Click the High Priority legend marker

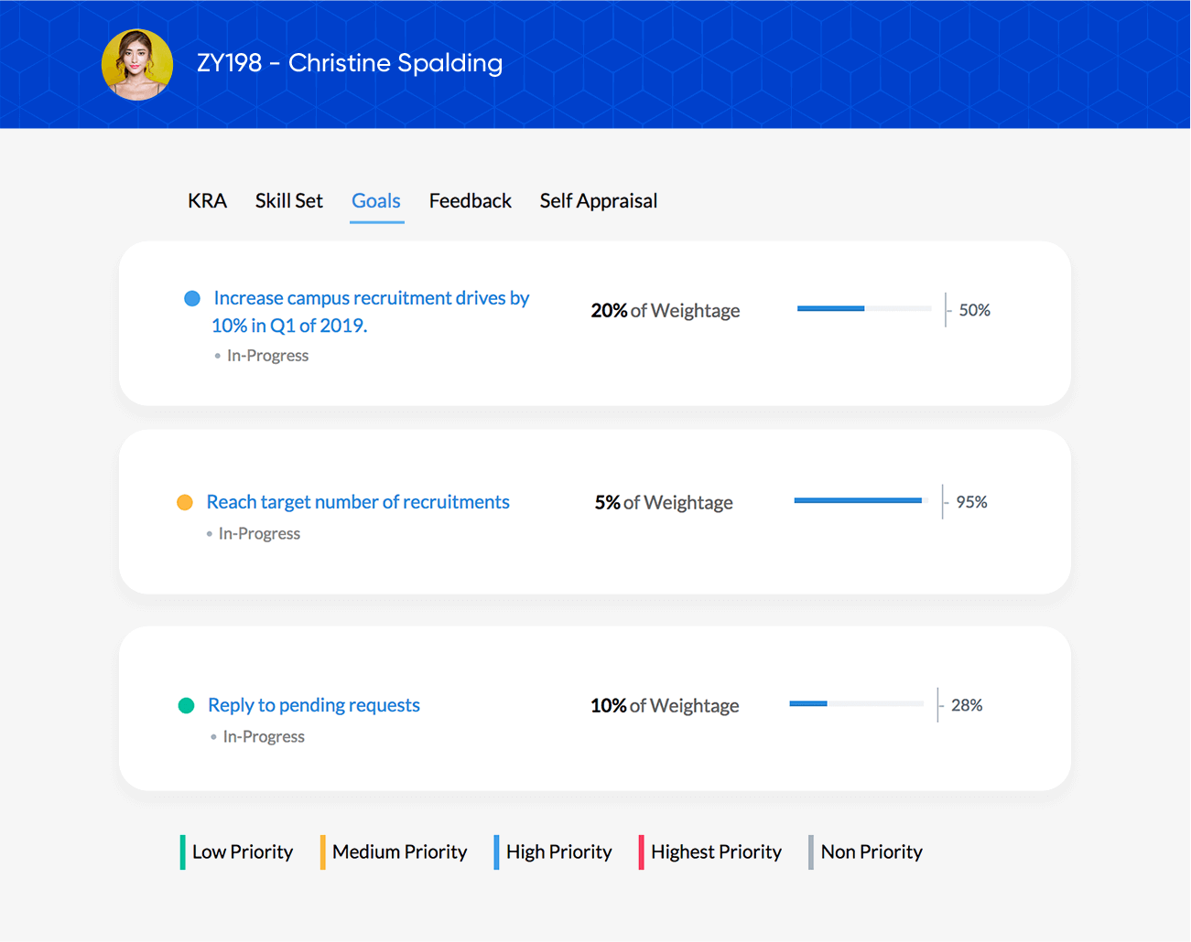pos(496,852)
